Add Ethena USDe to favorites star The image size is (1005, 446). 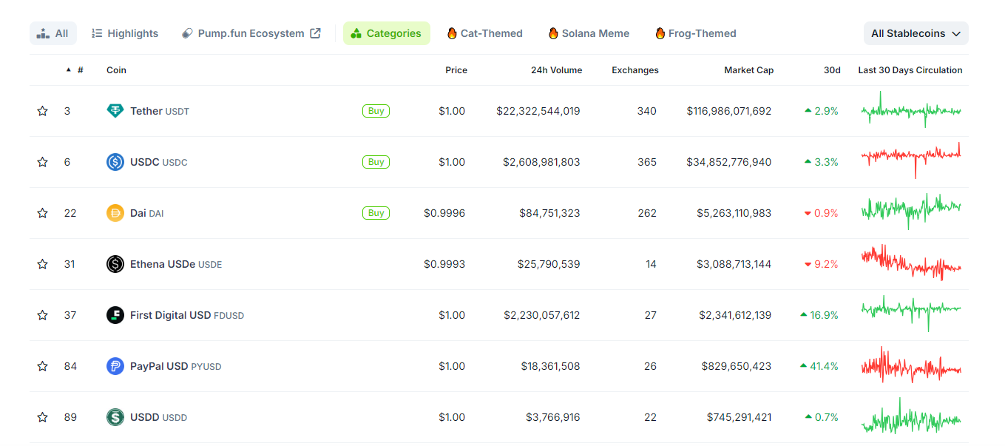click(42, 264)
